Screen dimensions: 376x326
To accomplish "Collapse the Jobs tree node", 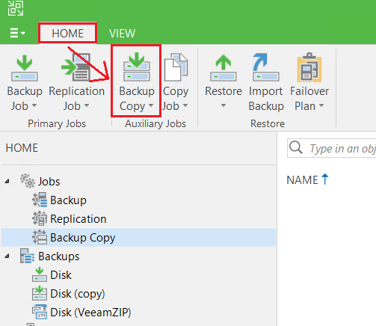I will (7, 181).
